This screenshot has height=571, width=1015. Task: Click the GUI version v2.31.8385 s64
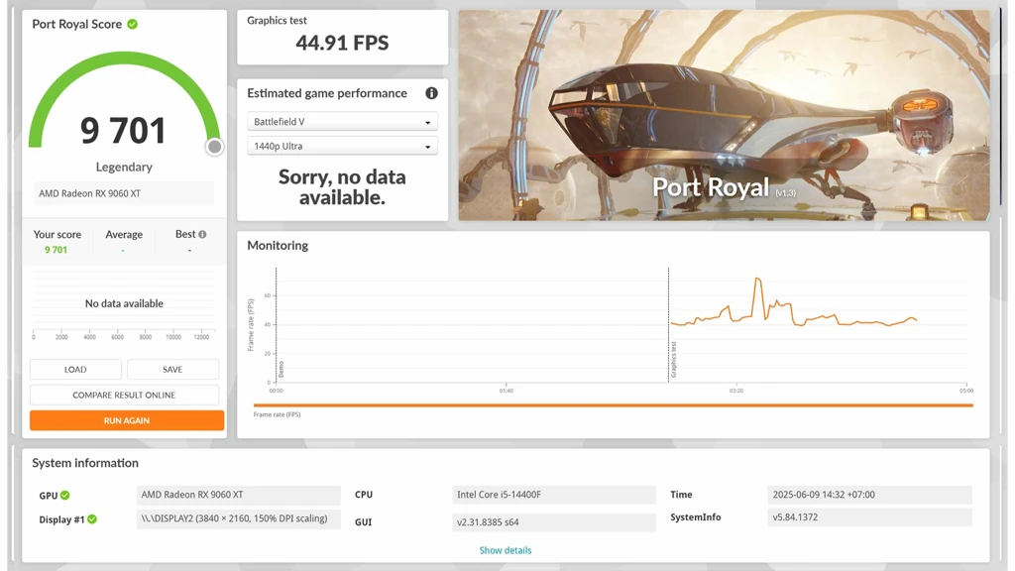click(554, 521)
